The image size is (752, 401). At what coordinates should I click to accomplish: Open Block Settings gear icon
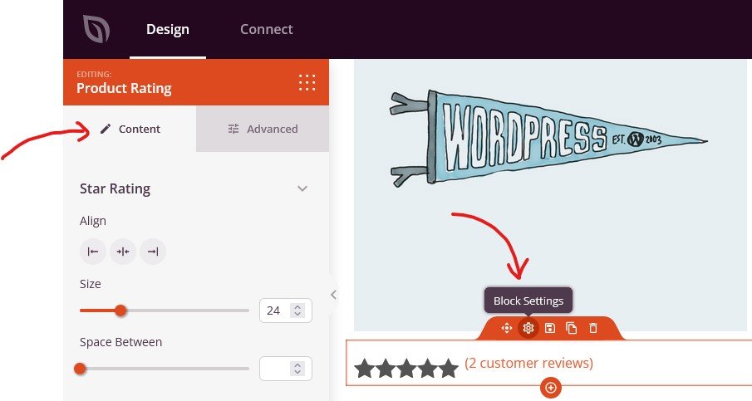(x=528, y=328)
